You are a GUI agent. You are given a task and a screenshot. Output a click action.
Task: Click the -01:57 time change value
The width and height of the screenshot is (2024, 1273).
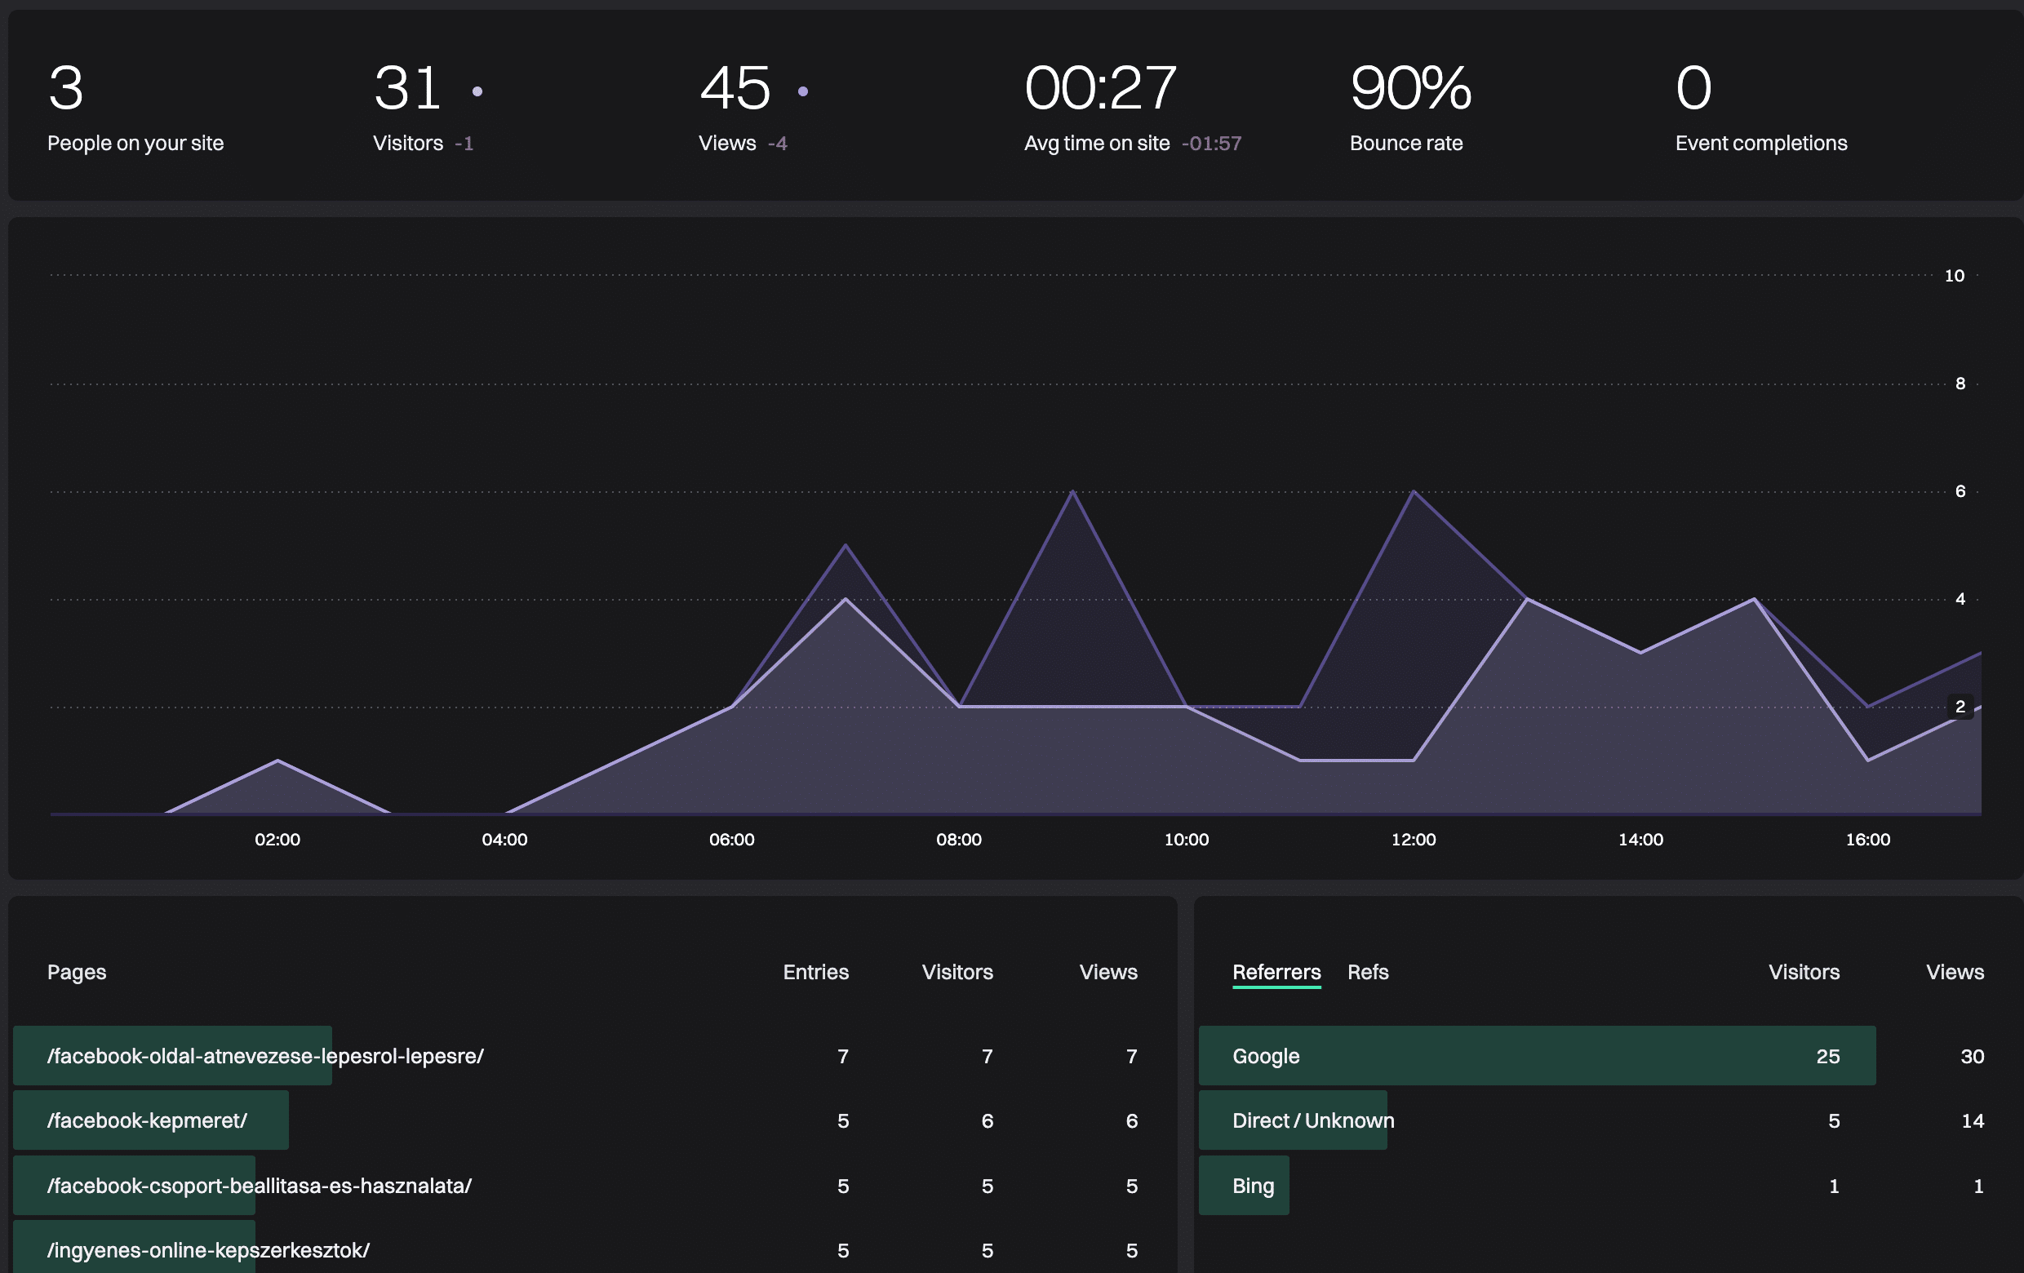[1211, 144]
